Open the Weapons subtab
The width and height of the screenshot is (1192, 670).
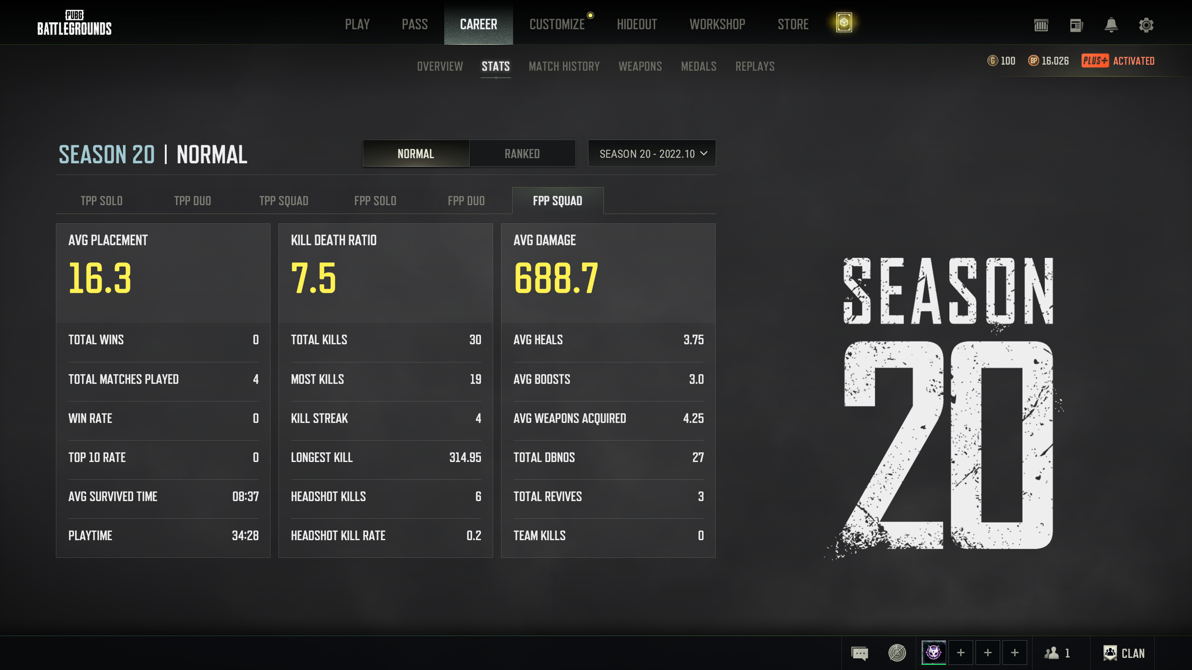(640, 67)
